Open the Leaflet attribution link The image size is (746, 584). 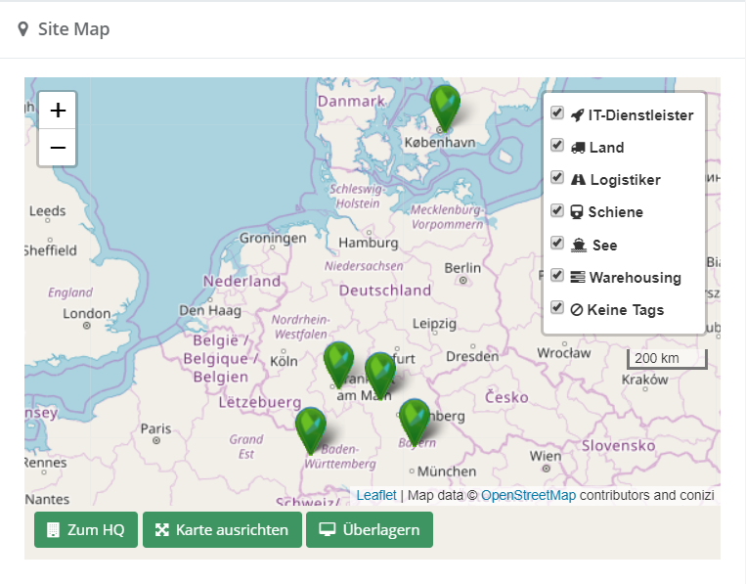click(376, 496)
